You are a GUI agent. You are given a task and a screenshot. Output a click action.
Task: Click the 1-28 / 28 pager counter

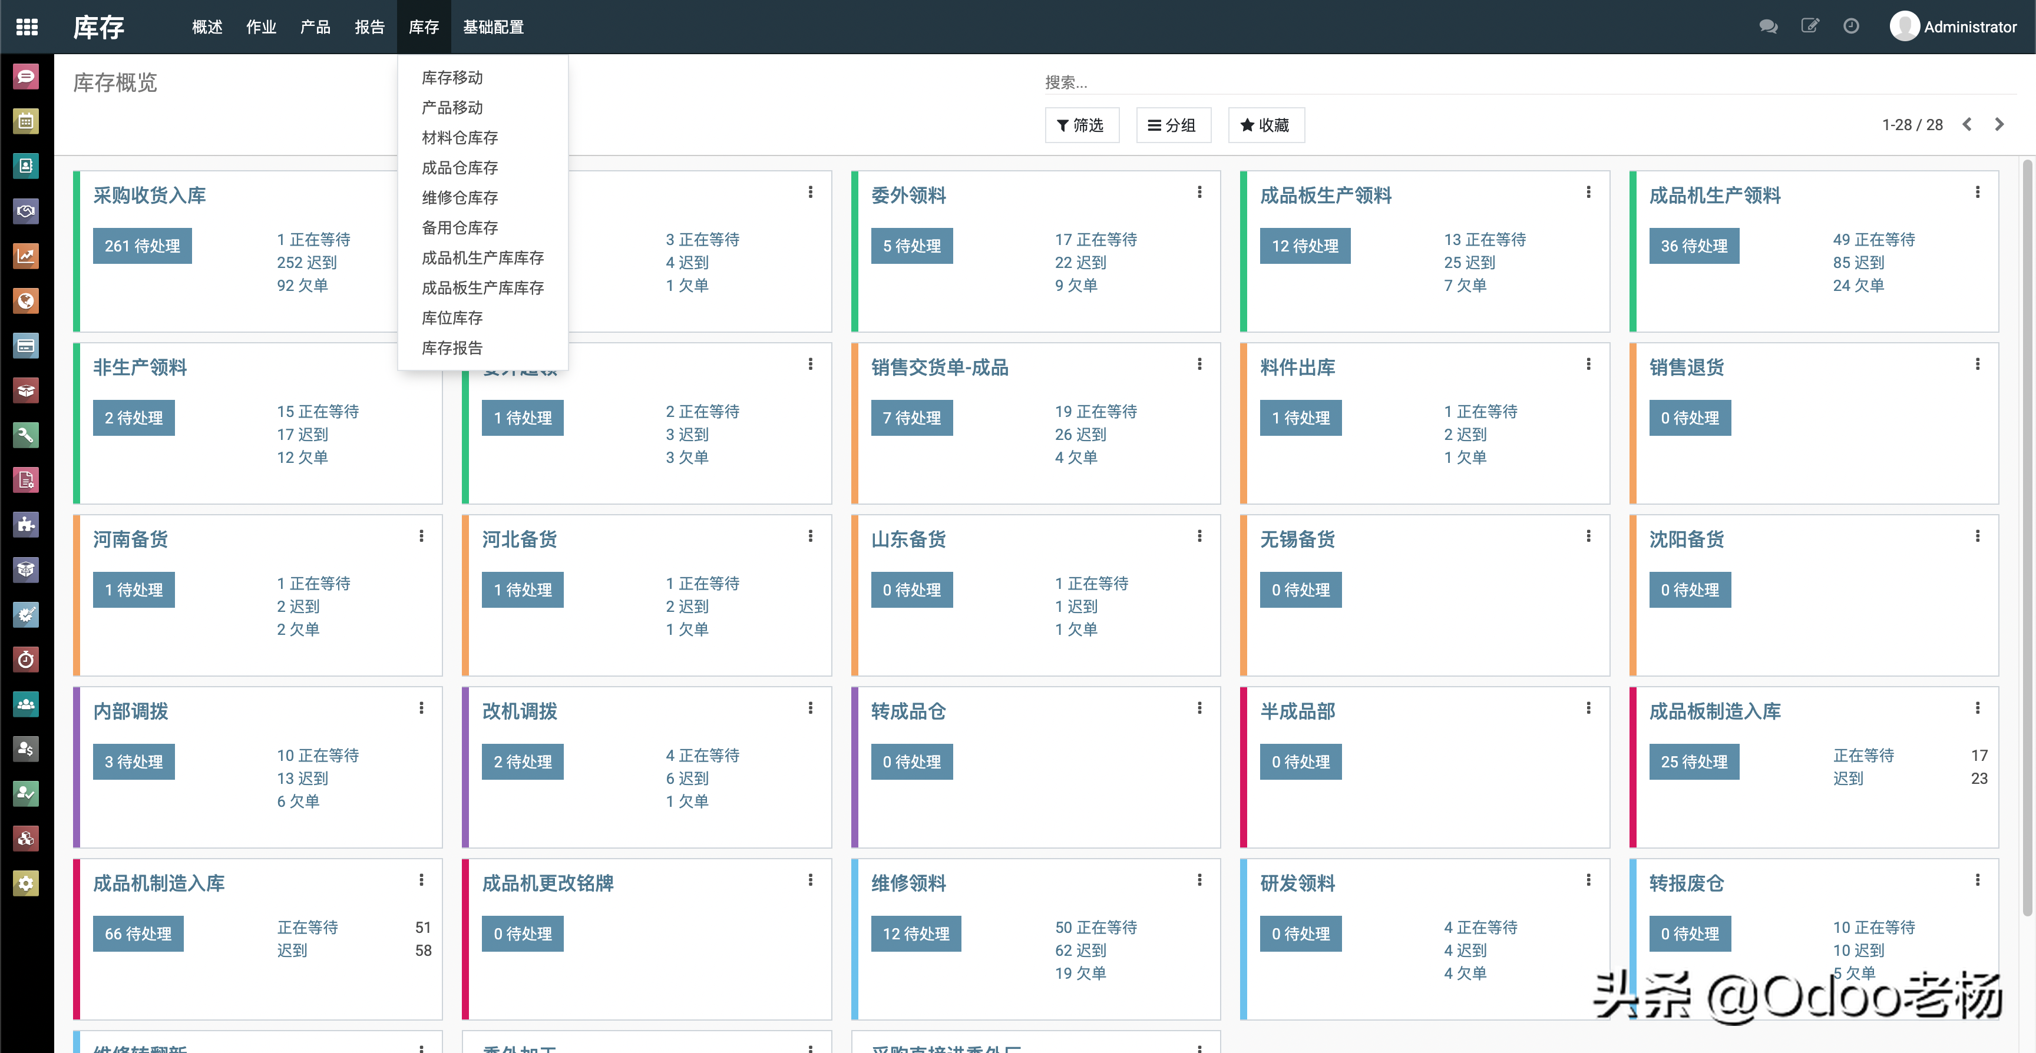[x=1912, y=125]
